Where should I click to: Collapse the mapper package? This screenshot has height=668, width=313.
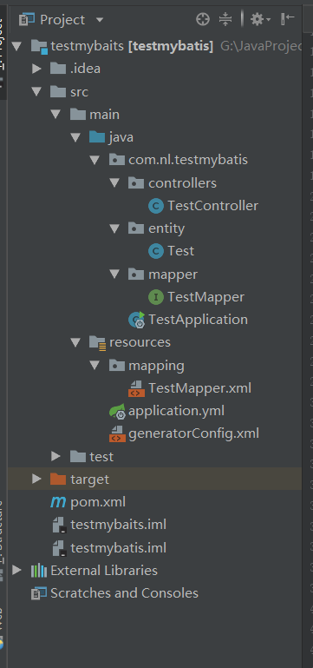click(x=114, y=274)
